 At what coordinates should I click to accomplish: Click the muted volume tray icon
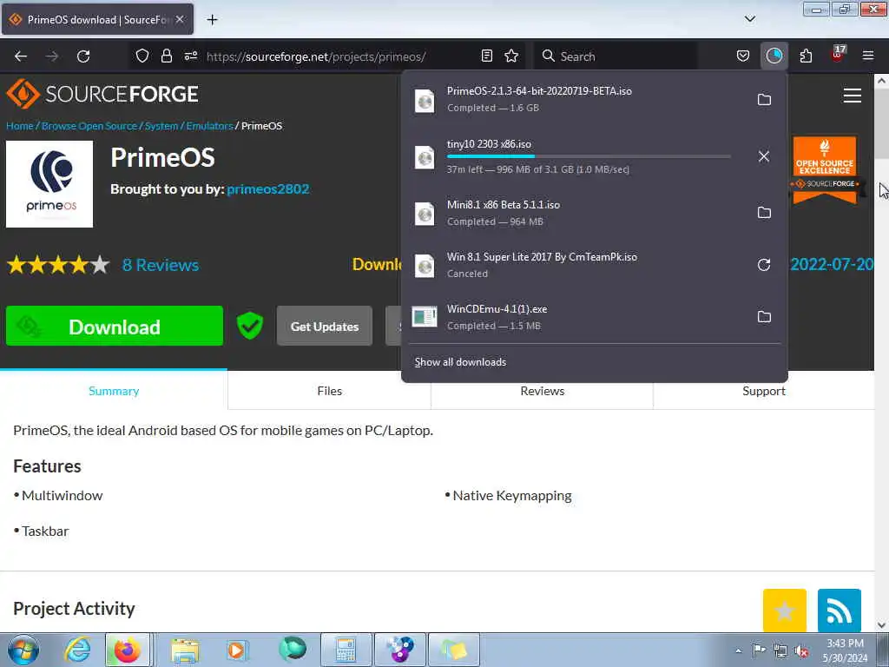[x=801, y=651]
